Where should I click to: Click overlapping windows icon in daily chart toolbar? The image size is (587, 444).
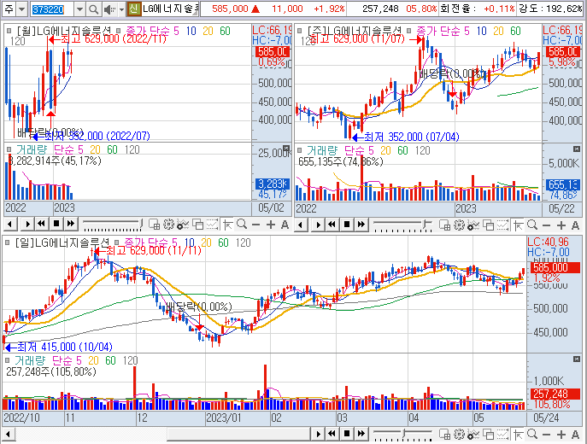488,434
